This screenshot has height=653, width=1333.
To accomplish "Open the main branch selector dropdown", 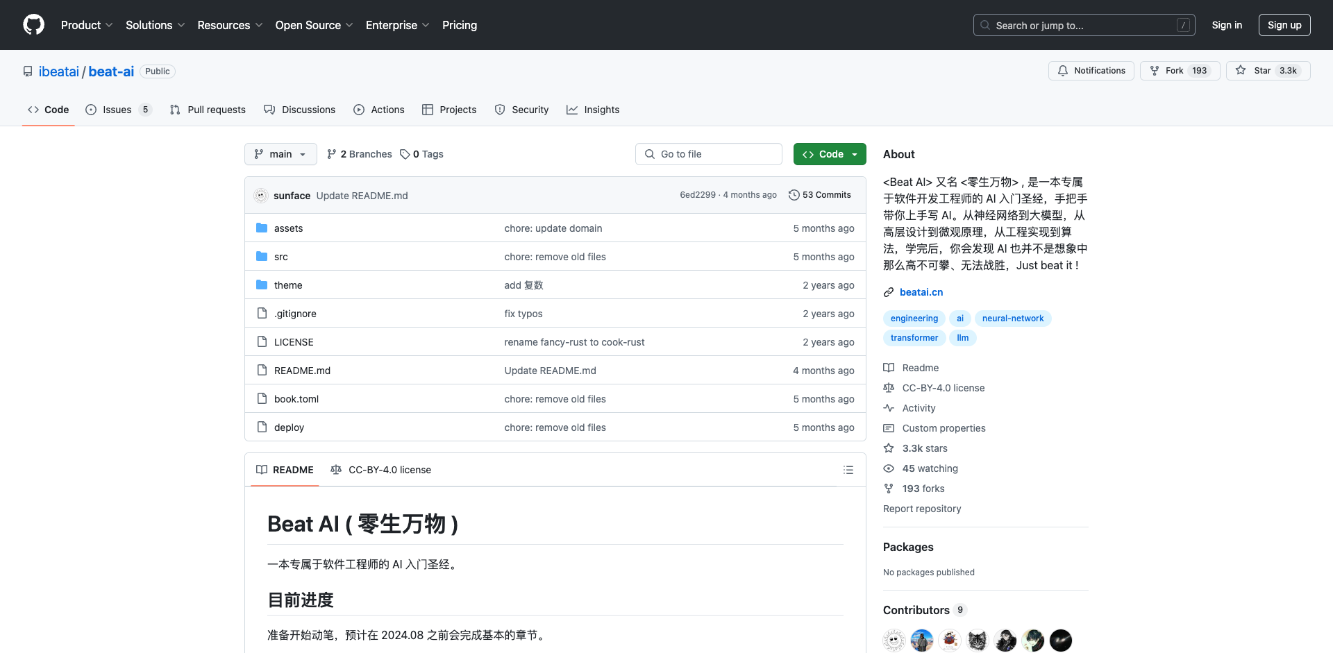I will [280, 154].
